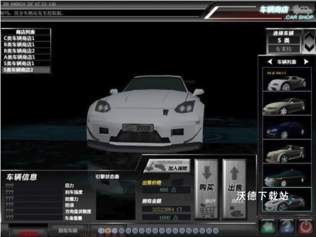
Task: Click the 扭力 torque stat label
Action: click(x=69, y=185)
